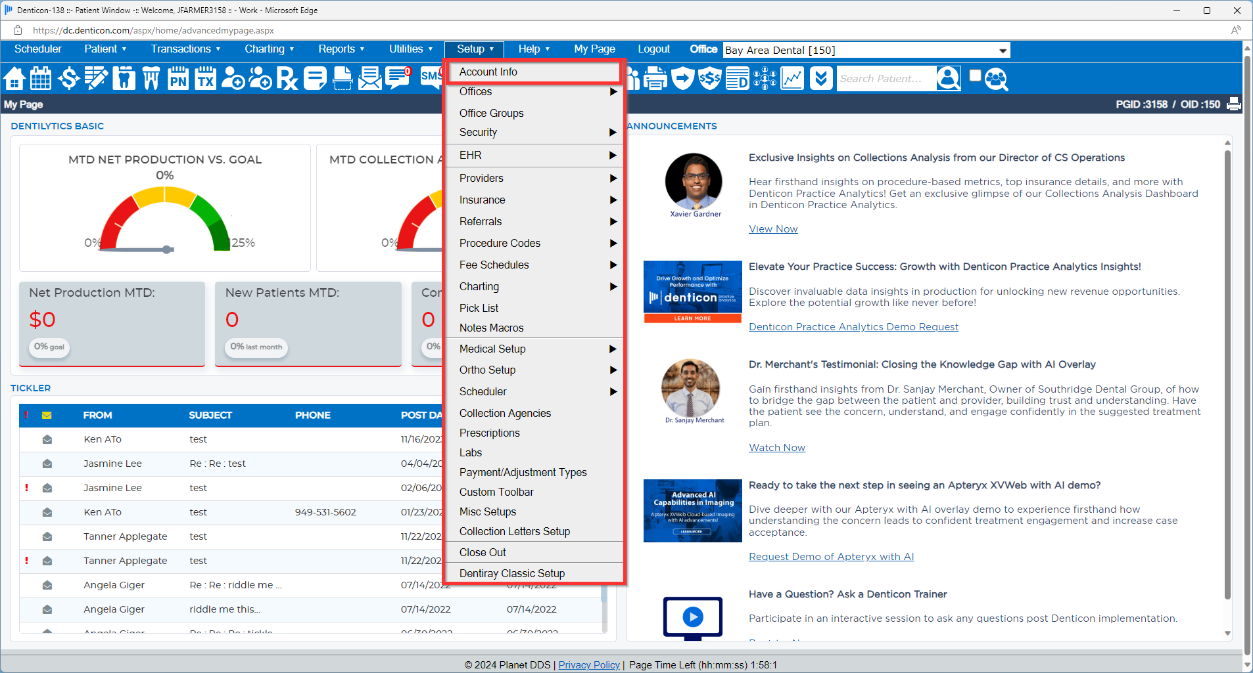
Task: Choose Close Out from Setup menu
Action: (x=535, y=553)
